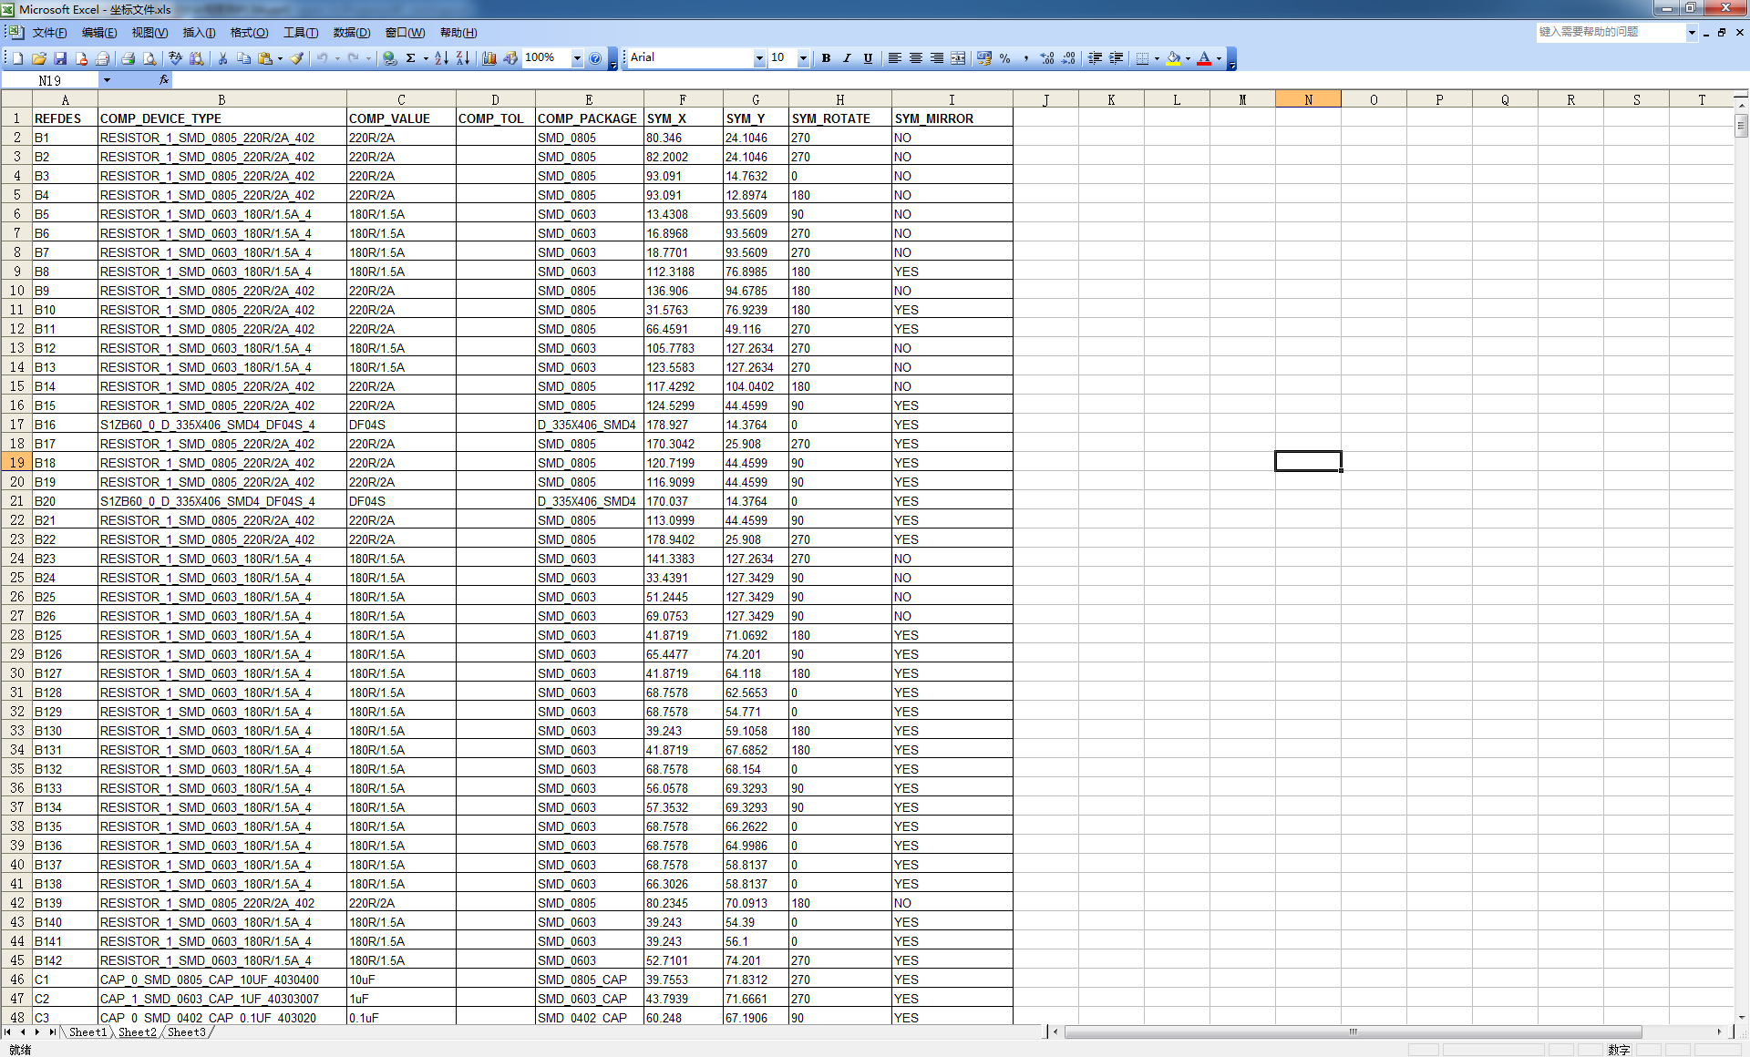Expand the Borders dropdown arrow
The image size is (1750, 1057).
pos(1157,58)
